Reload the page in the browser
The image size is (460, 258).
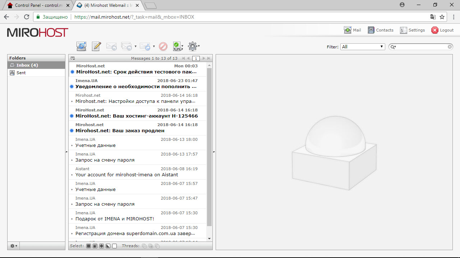pos(26,17)
